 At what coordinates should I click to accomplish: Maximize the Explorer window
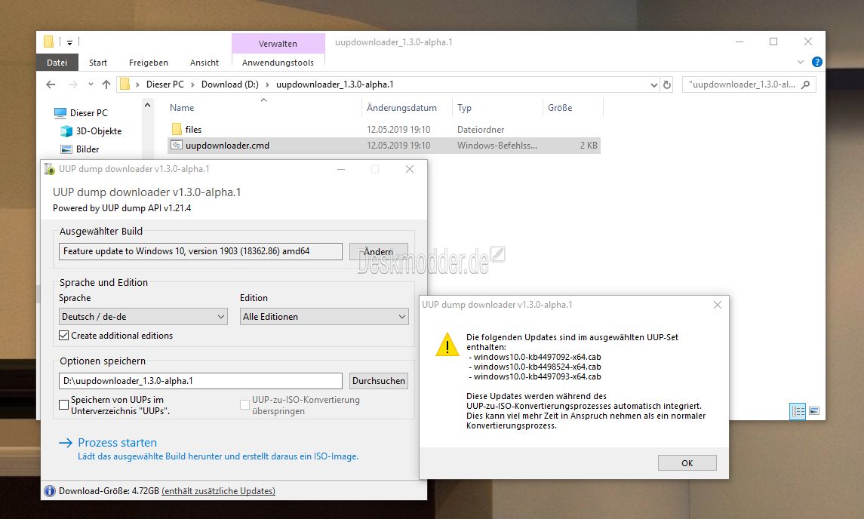(773, 42)
